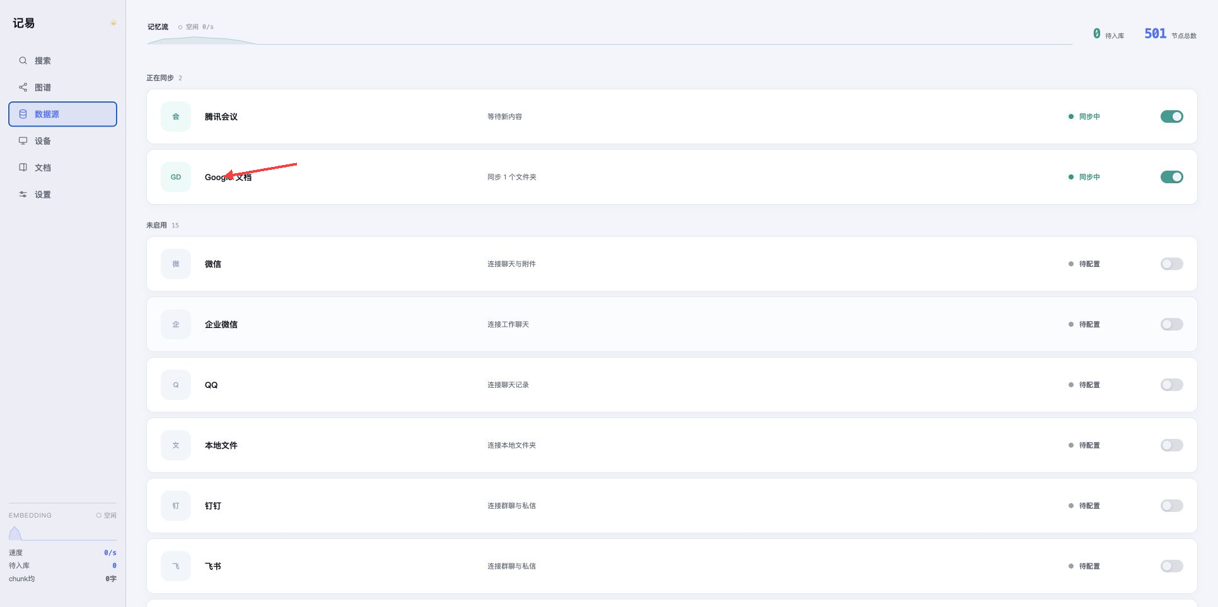Open 搜索 in the sidebar
This screenshot has height=607, width=1218.
[62, 60]
